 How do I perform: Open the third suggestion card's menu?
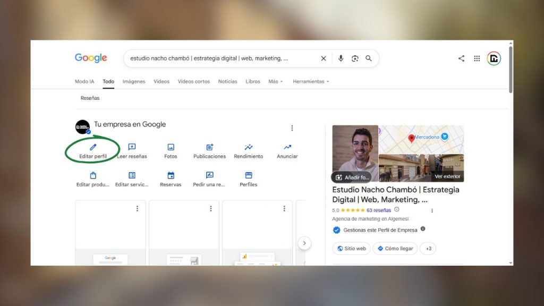284,208
